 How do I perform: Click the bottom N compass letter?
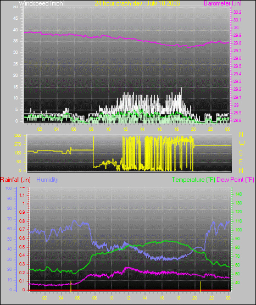point(241,170)
